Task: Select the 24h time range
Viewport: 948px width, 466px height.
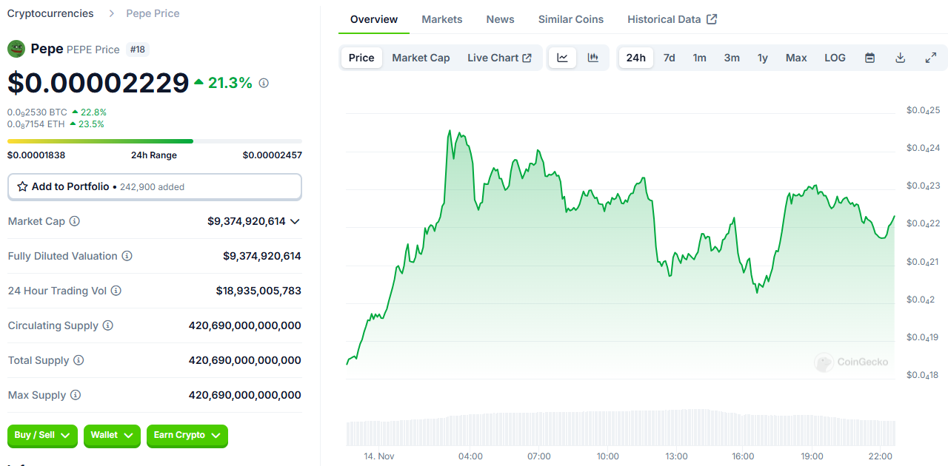Action: (x=635, y=58)
